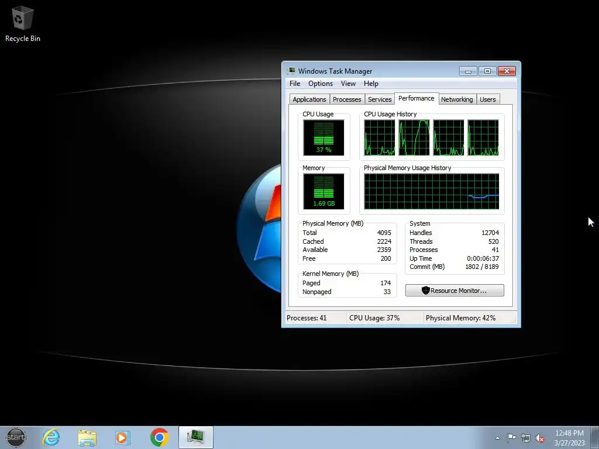Show hidden tray icons arrow
This screenshot has width=599, height=449.
(497, 438)
